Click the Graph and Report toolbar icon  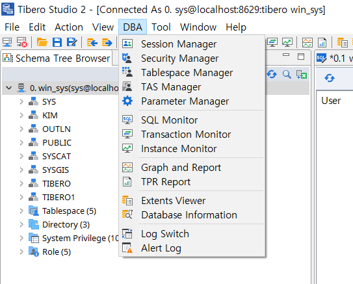coord(307,42)
